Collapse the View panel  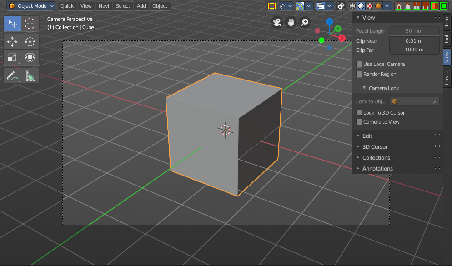pyautogui.click(x=358, y=17)
